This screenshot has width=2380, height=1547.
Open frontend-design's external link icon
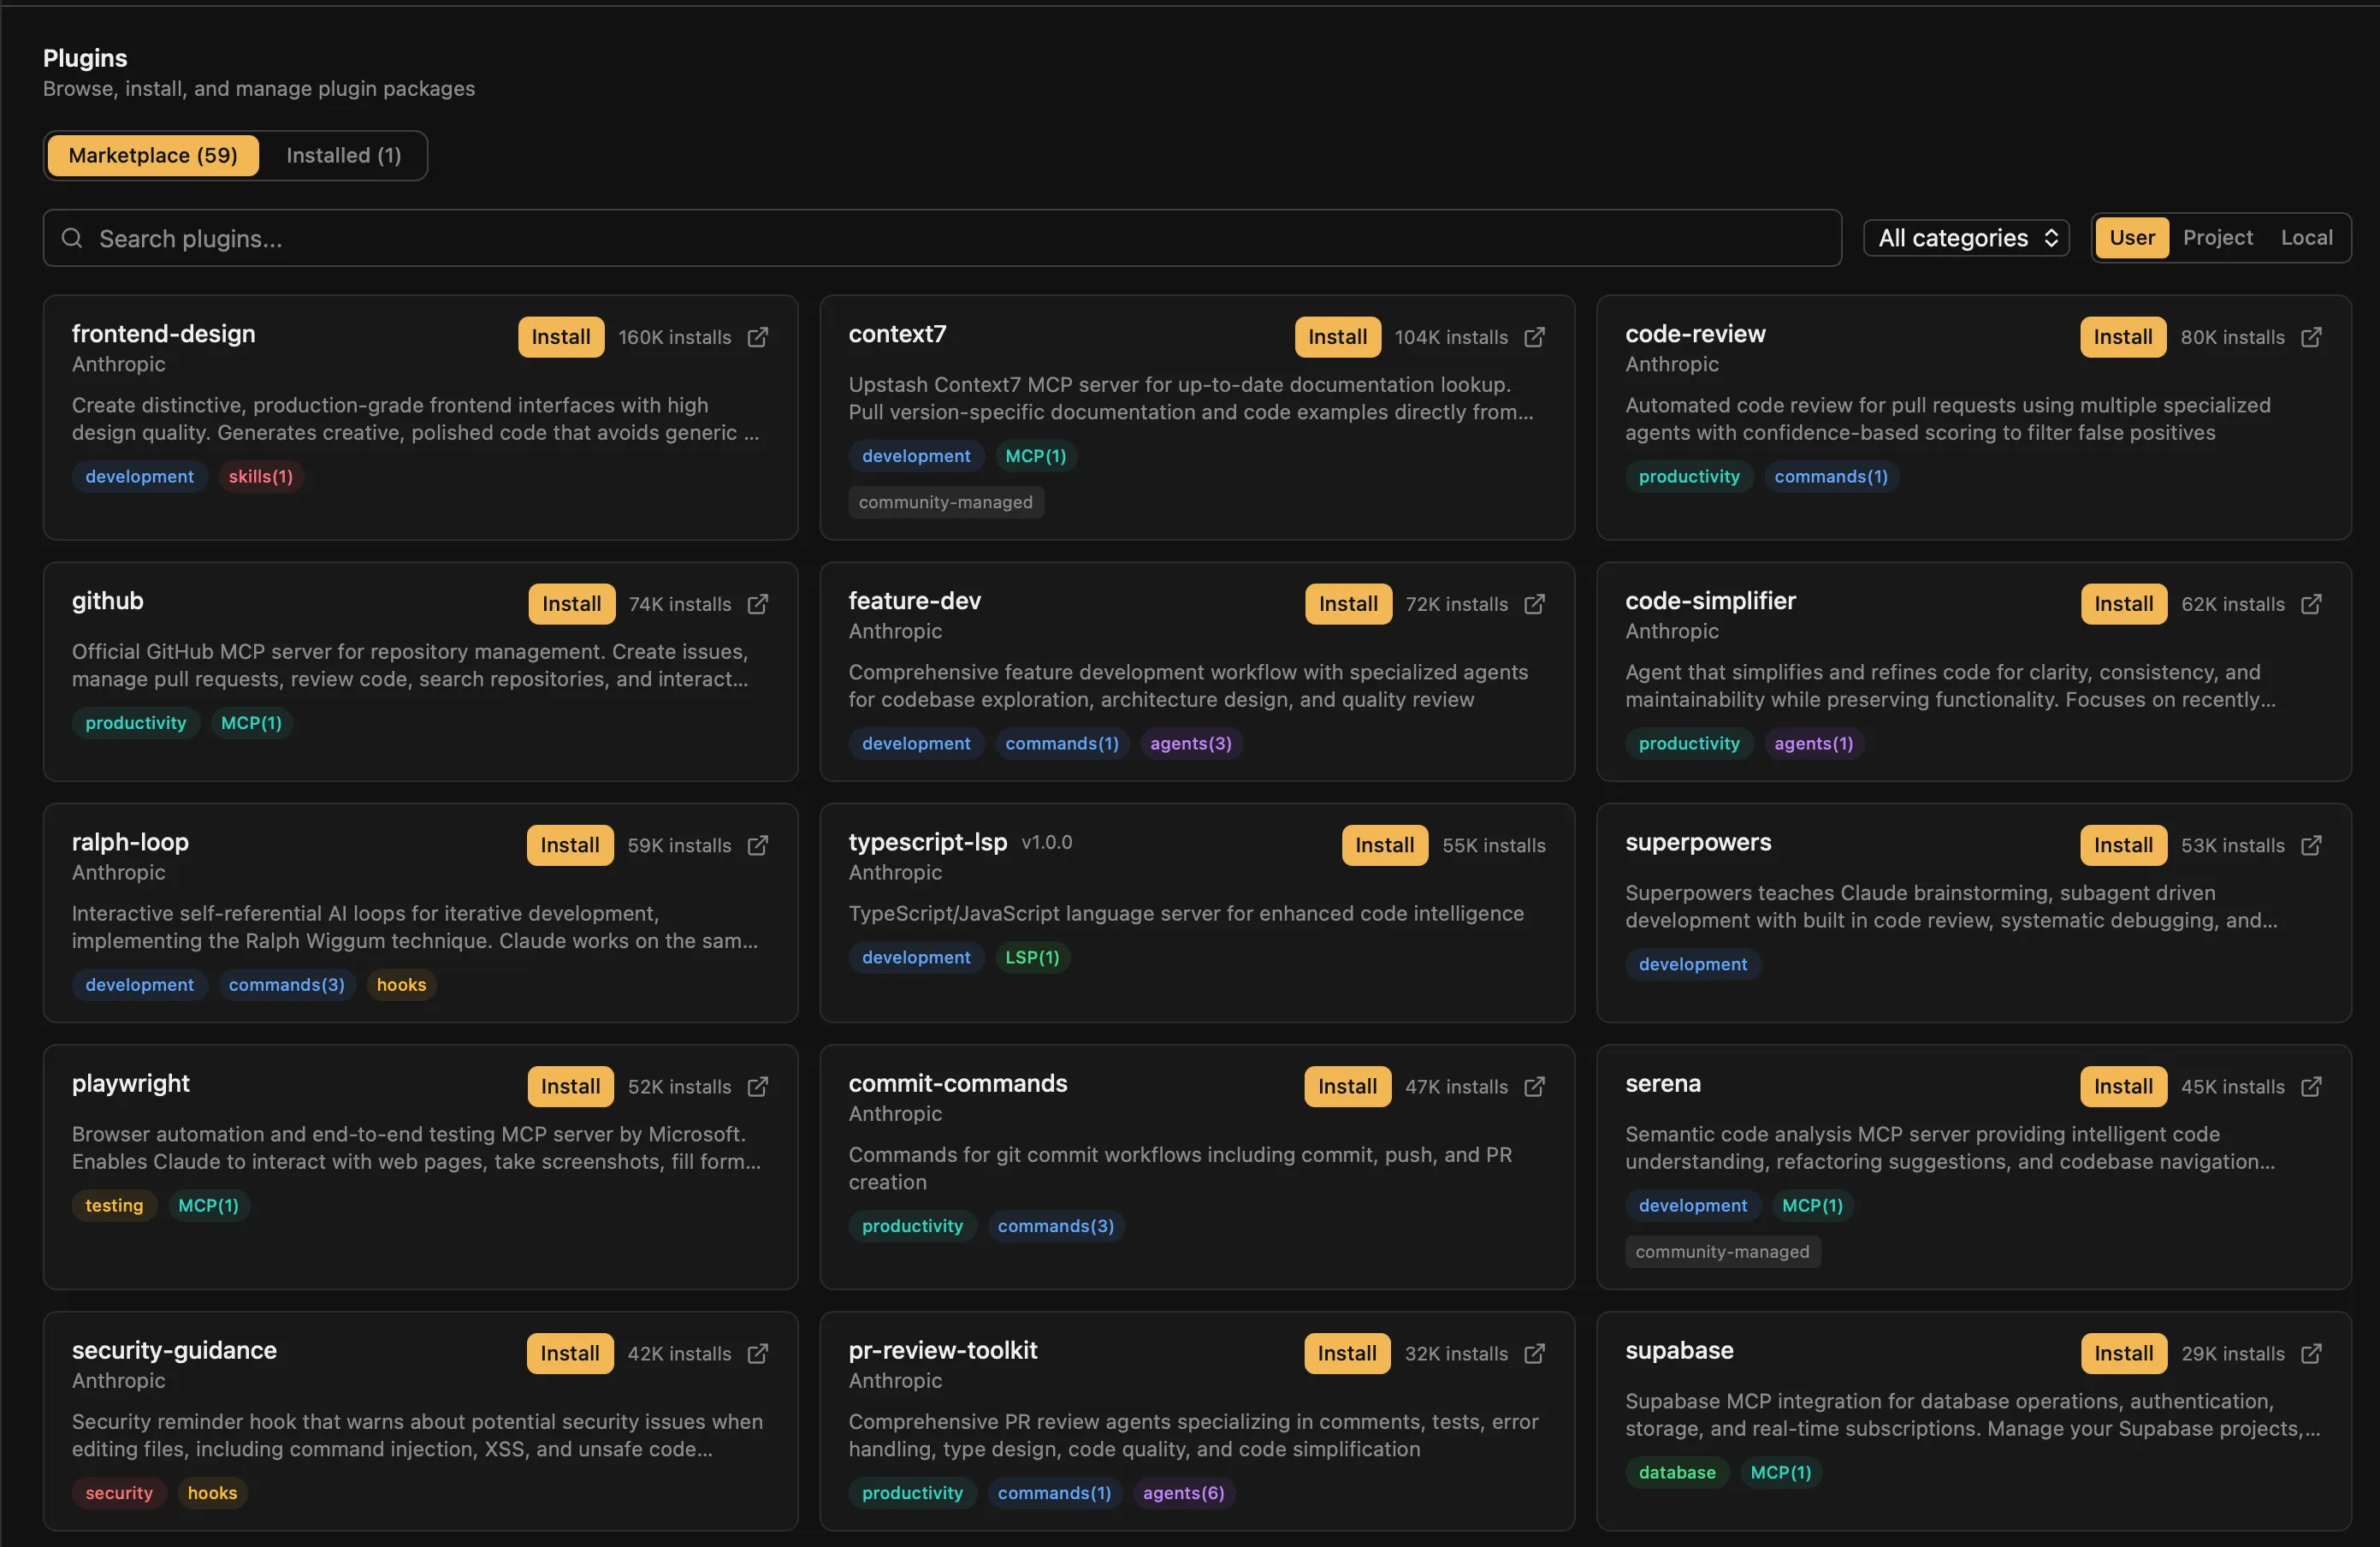pyautogui.click(x=757, y=337)
